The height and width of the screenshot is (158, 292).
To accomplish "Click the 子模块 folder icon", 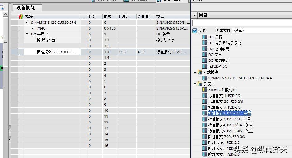I will tap(200, 84).
